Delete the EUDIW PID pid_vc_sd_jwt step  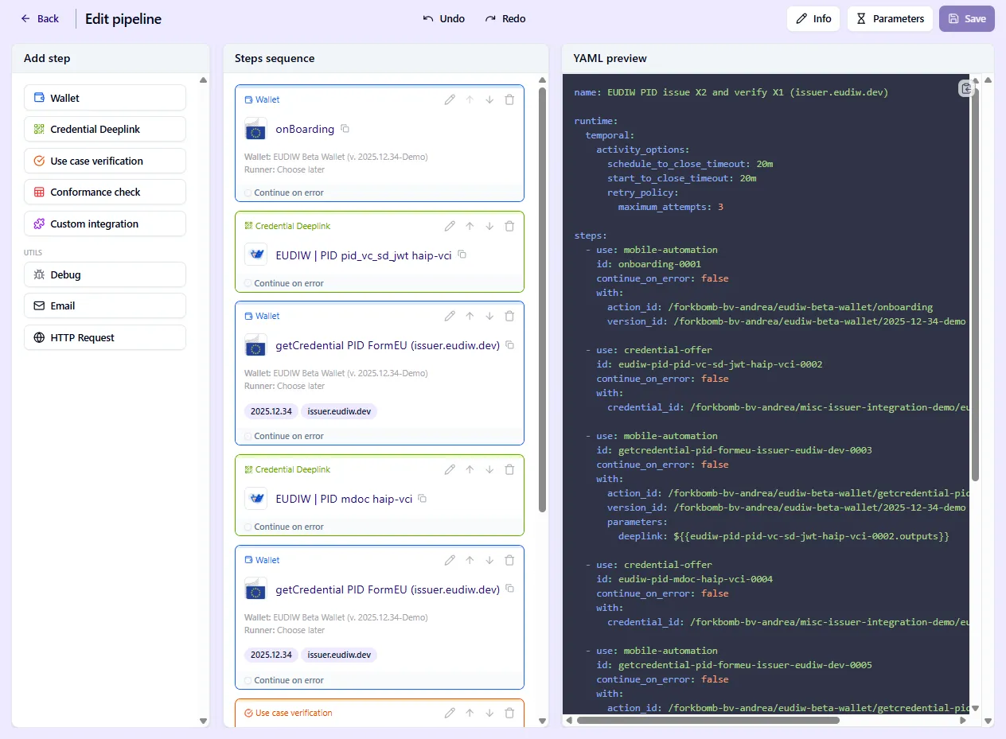tap(509, 226)
